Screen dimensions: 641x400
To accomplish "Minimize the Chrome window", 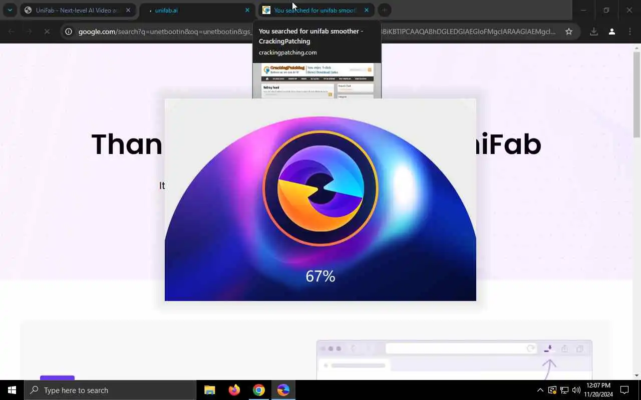I will [583, 10].
